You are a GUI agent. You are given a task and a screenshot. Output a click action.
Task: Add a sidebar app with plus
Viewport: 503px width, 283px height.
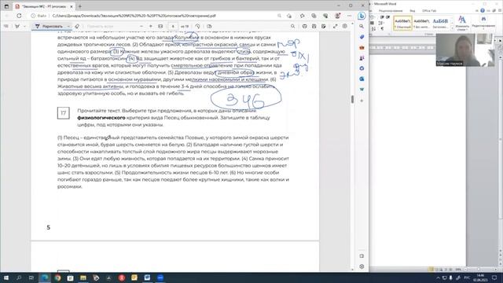click(362, 101)
